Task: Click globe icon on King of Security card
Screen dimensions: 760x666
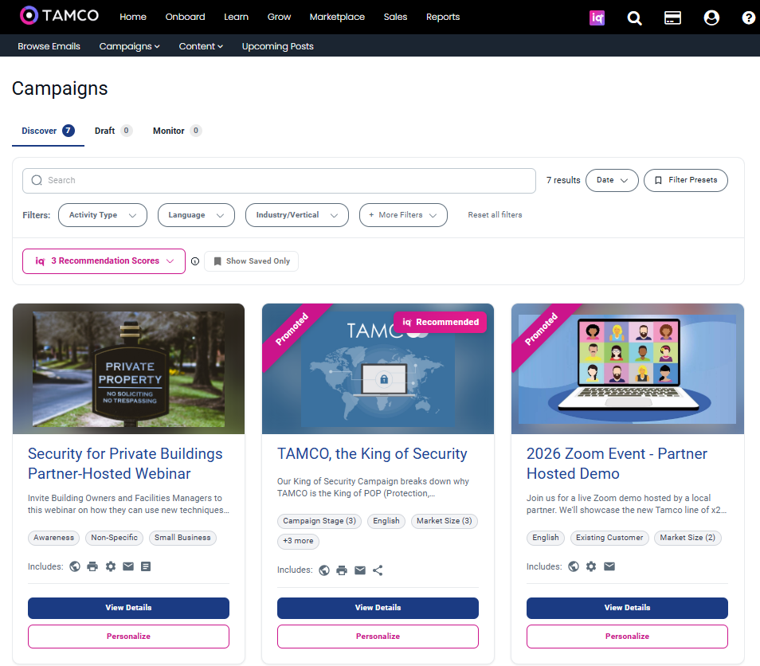Action: [324, 570]
